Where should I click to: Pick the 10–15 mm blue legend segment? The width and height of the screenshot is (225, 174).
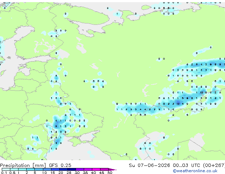coord(47,169)
